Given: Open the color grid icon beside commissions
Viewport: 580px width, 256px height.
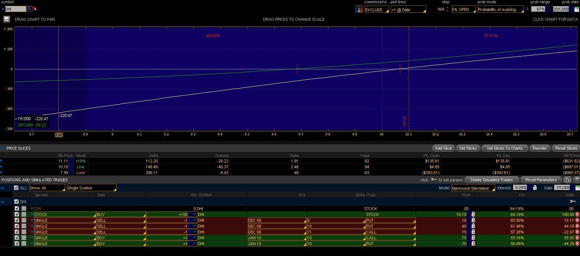Looking at the screenshot, I should tap(359, 9).
